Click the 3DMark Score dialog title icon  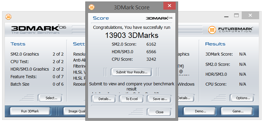pyautogui.click(x=91, y=7)
